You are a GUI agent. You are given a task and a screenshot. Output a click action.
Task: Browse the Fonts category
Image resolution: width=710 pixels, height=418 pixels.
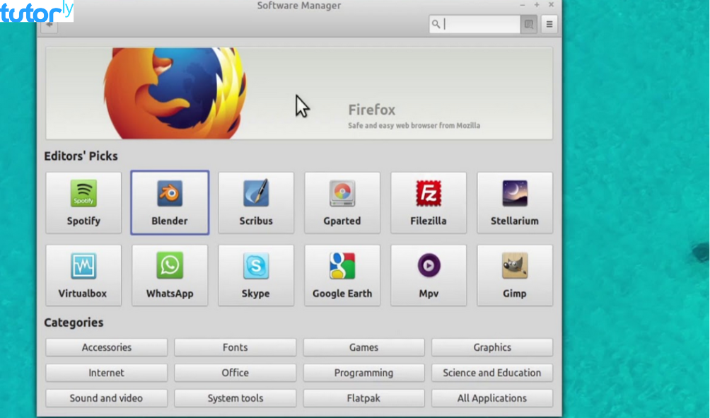(x=235, y=347)
